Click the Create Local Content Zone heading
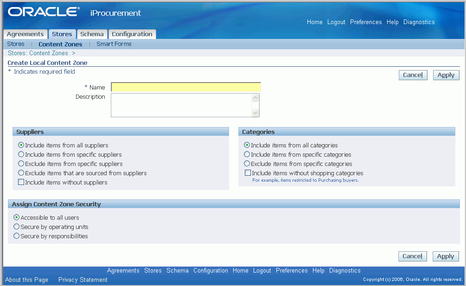The height and width of the screenshot is (286, 466). pyautogui.click(x=48, y=63)
